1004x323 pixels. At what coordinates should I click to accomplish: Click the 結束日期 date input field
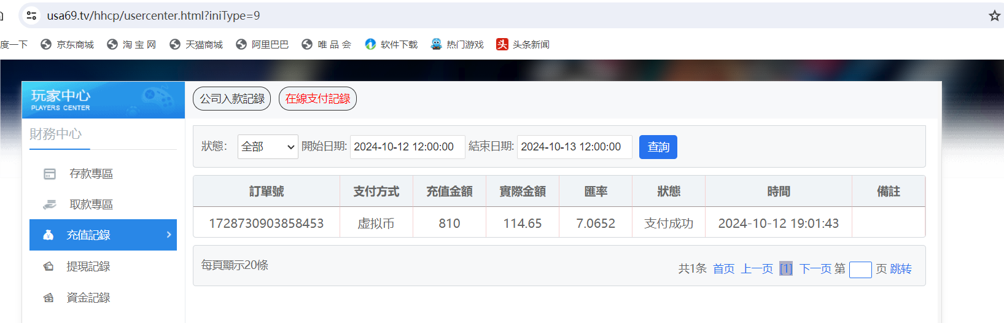(x=574, y=147)
